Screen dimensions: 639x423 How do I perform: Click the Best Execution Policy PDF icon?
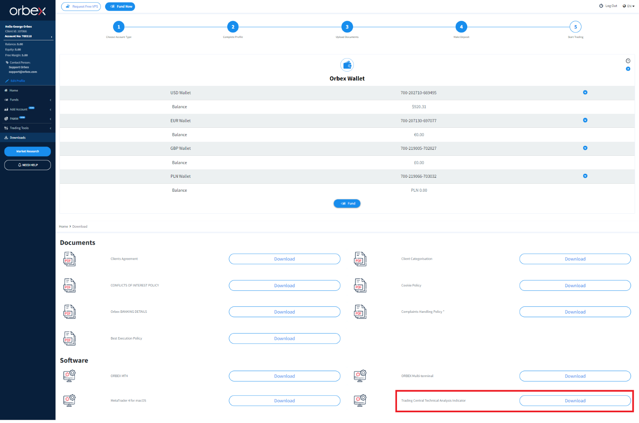pyautogui.click(x=69, y=338)
